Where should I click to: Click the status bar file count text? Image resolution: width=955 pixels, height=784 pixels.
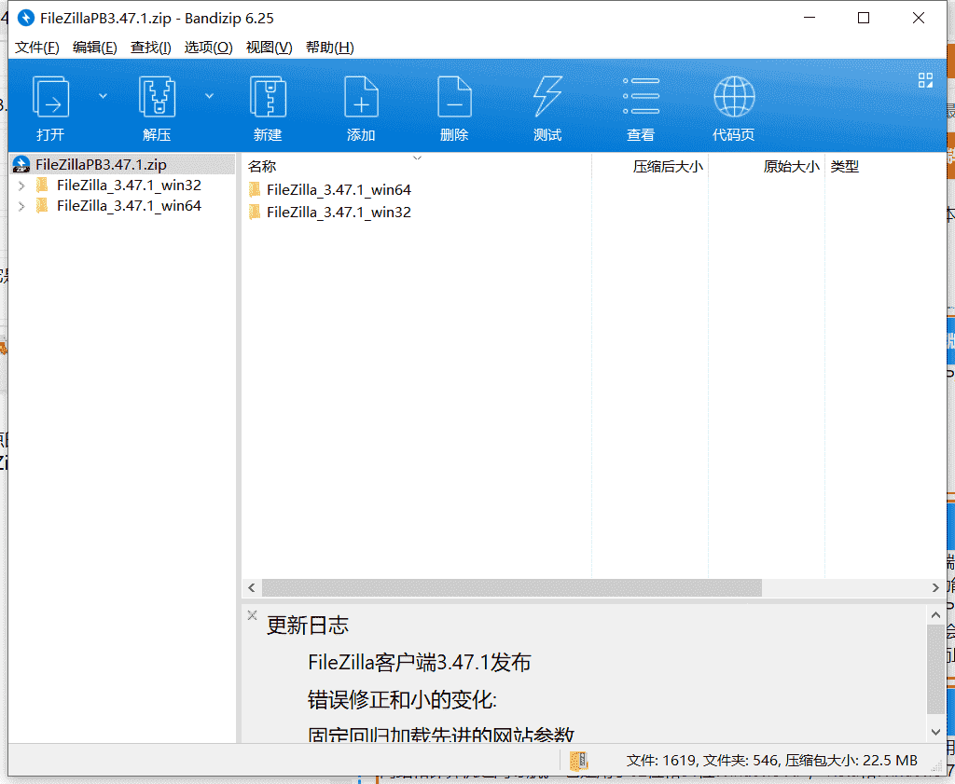771,761
